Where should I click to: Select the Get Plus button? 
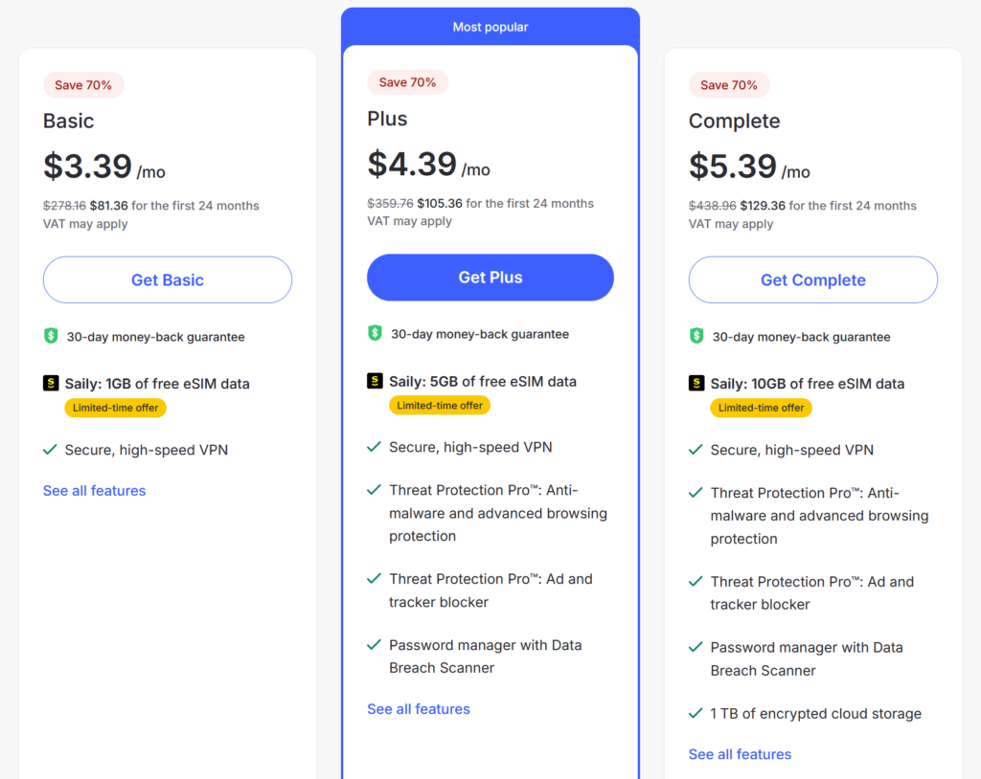click(490, 277)
